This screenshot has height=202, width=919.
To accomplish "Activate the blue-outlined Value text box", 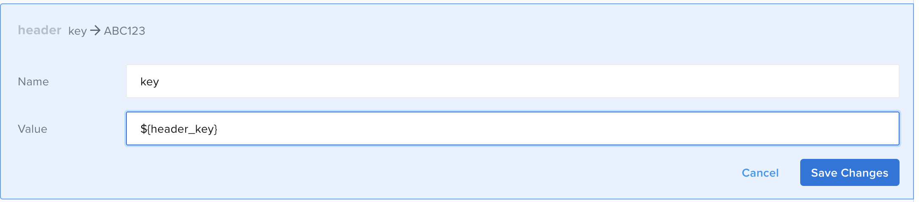I will [x=512, y=129].
